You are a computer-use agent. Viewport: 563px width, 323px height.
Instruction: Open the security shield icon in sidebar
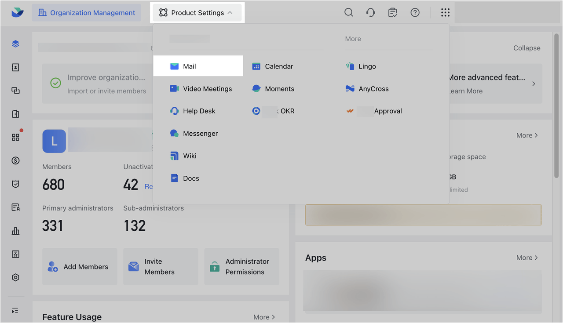click(x=15, y=184)
